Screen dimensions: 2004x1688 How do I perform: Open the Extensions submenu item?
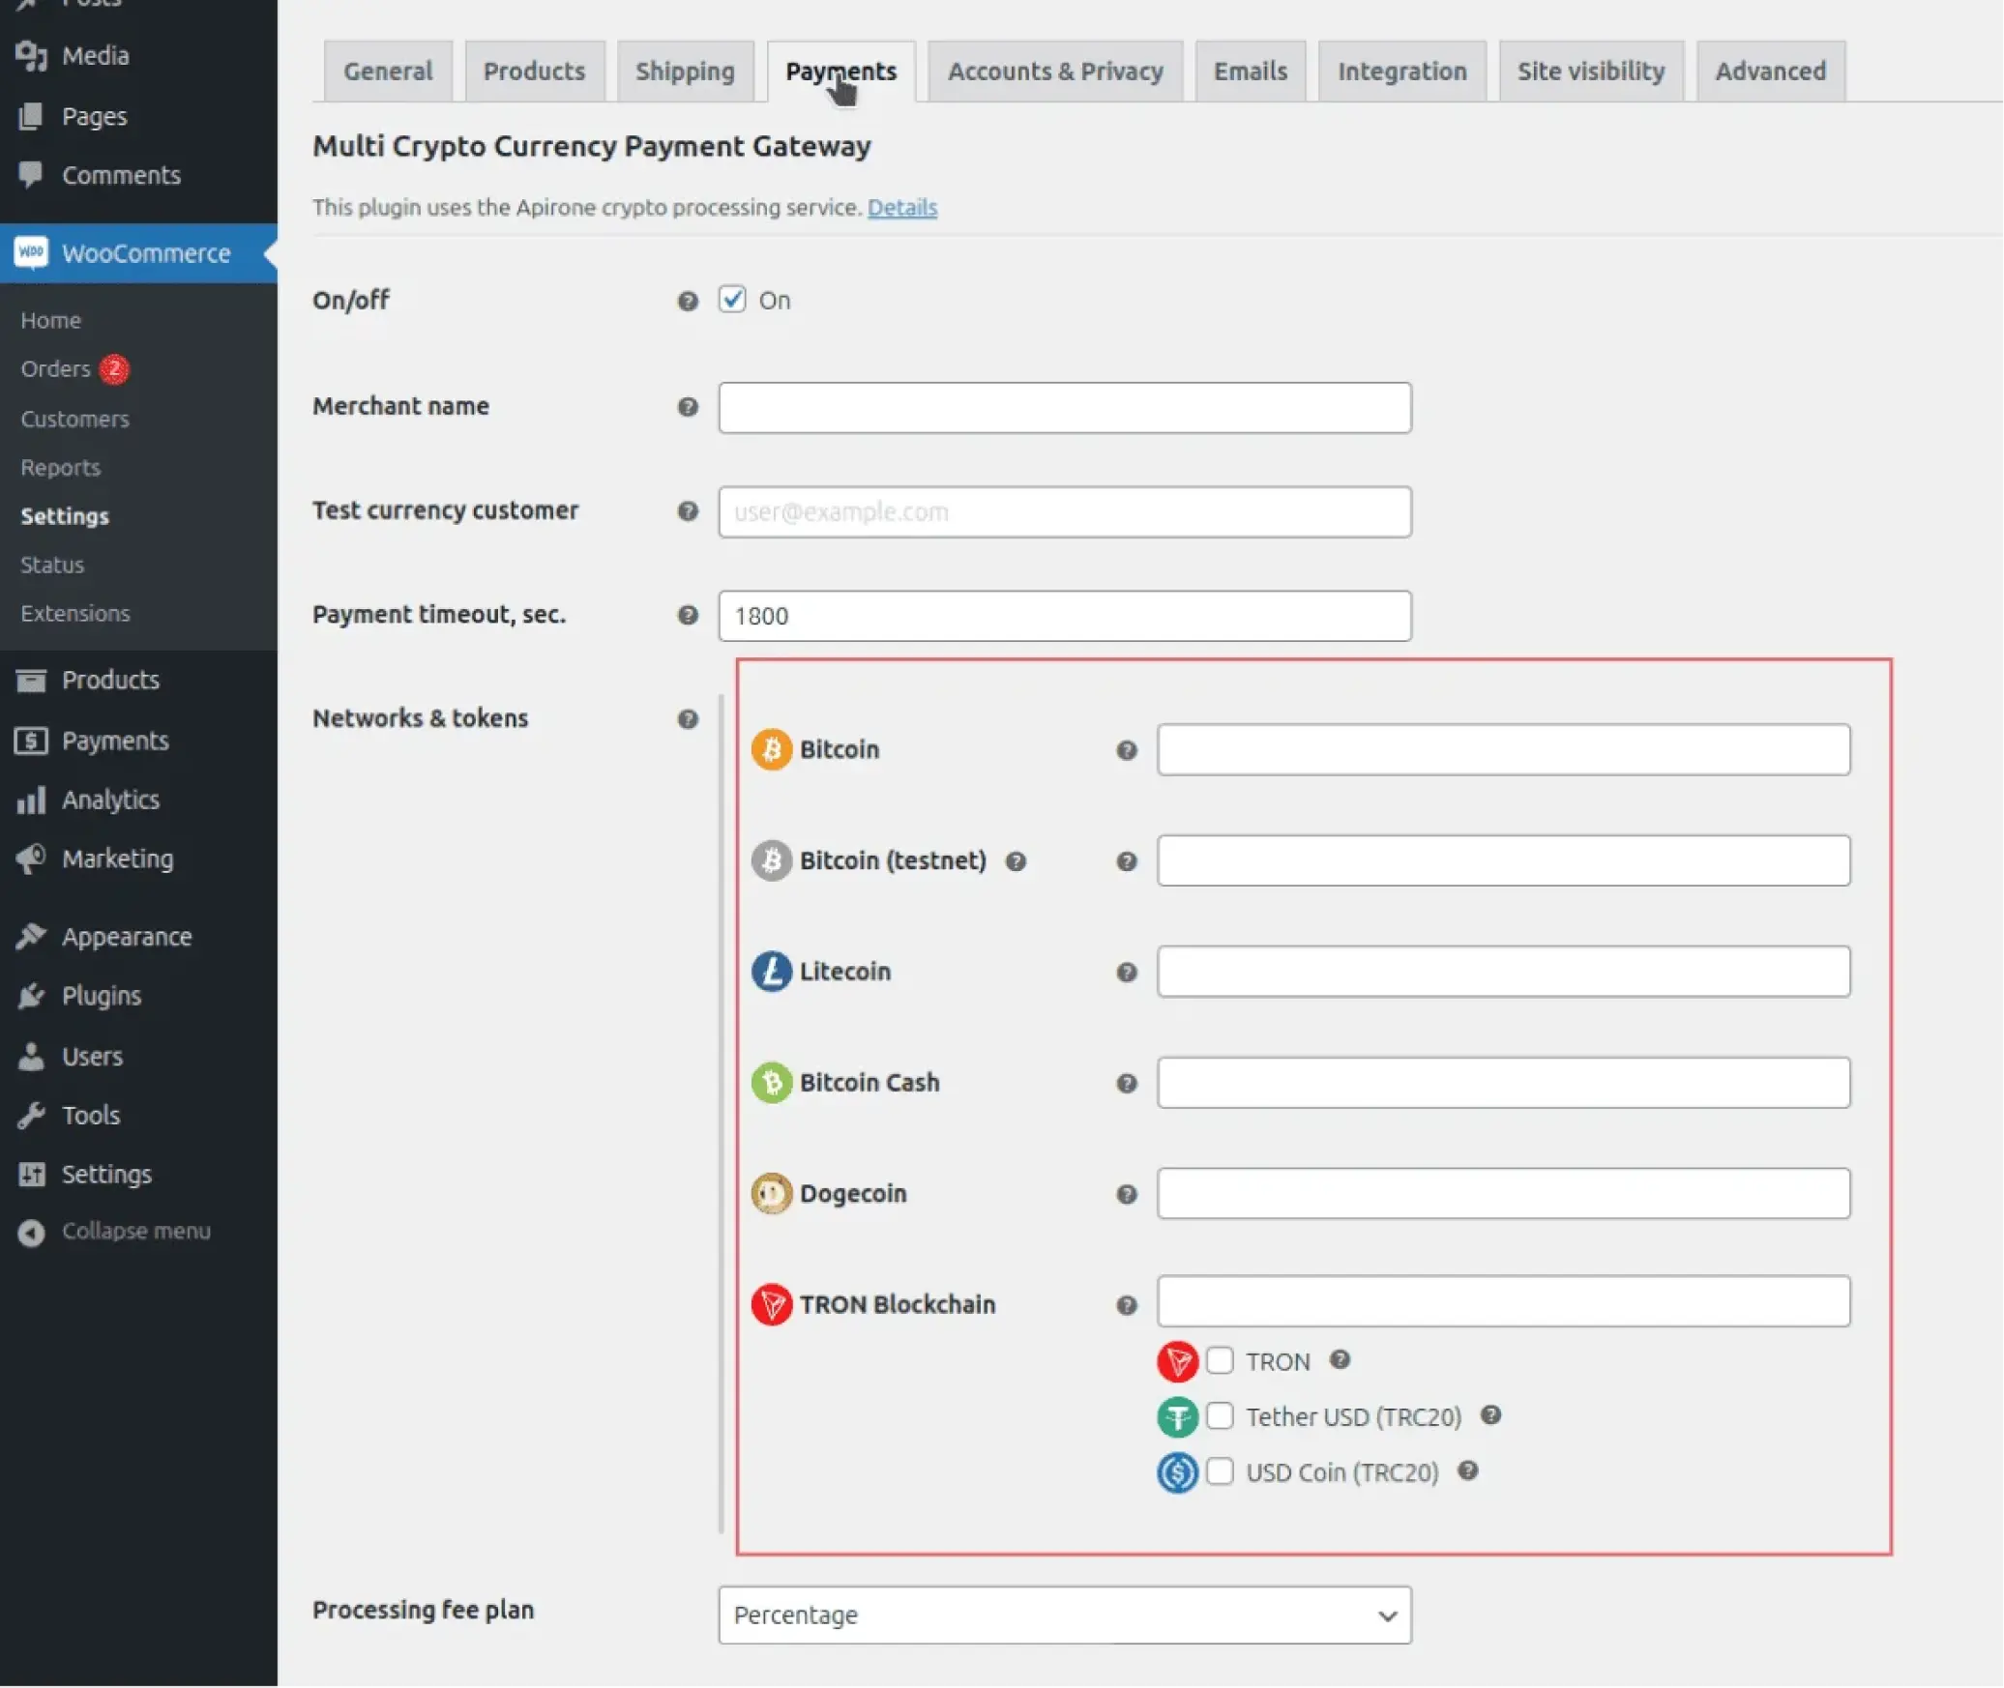tap(75, 614)
